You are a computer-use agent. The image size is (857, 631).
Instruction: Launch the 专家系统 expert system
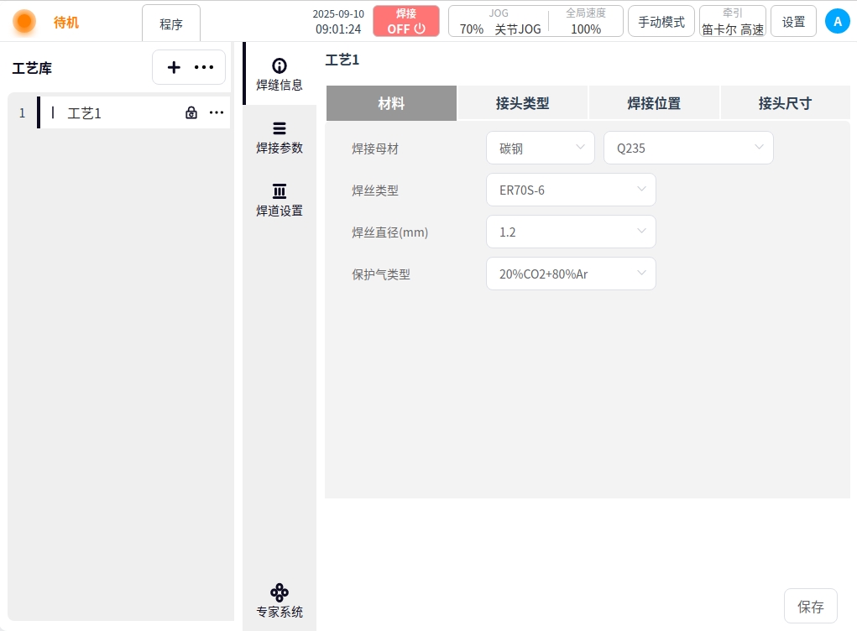pyautogui.click(x=279, y=600)
